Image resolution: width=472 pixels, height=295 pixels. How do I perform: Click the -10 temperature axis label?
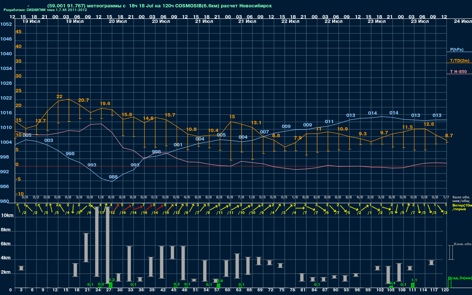[20, 194]
